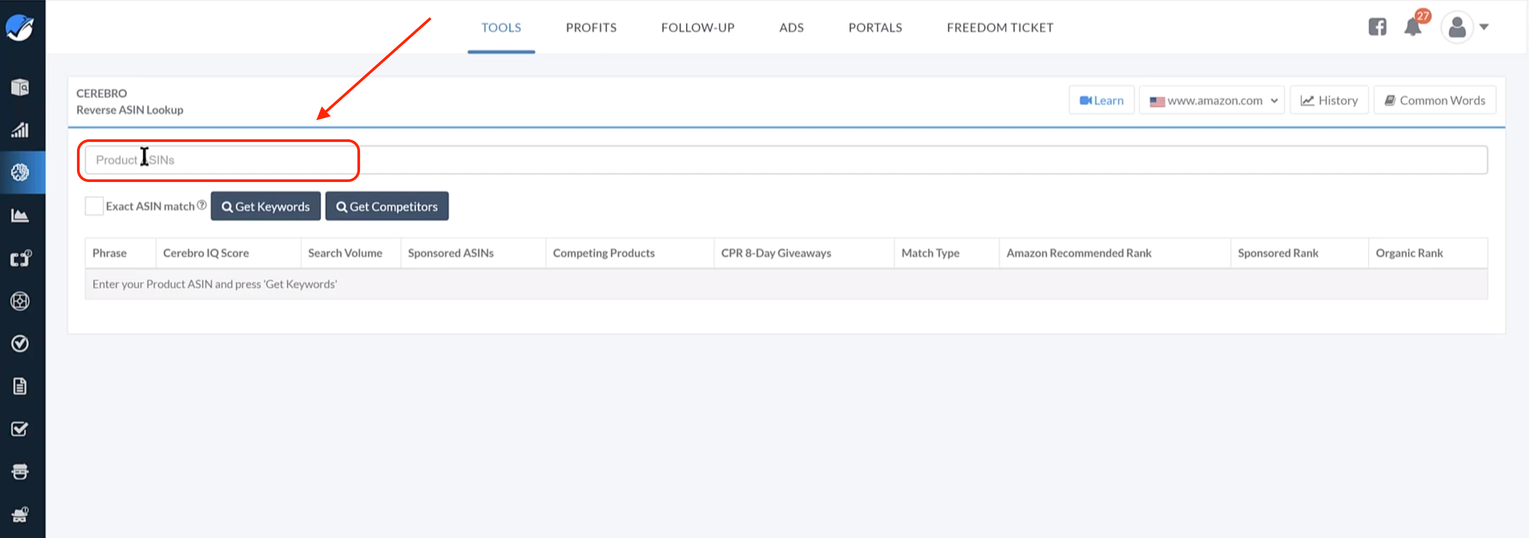Click the Search Volume column header
Viewport: 1529px width, 538px height.
click(x=351, y=252)
